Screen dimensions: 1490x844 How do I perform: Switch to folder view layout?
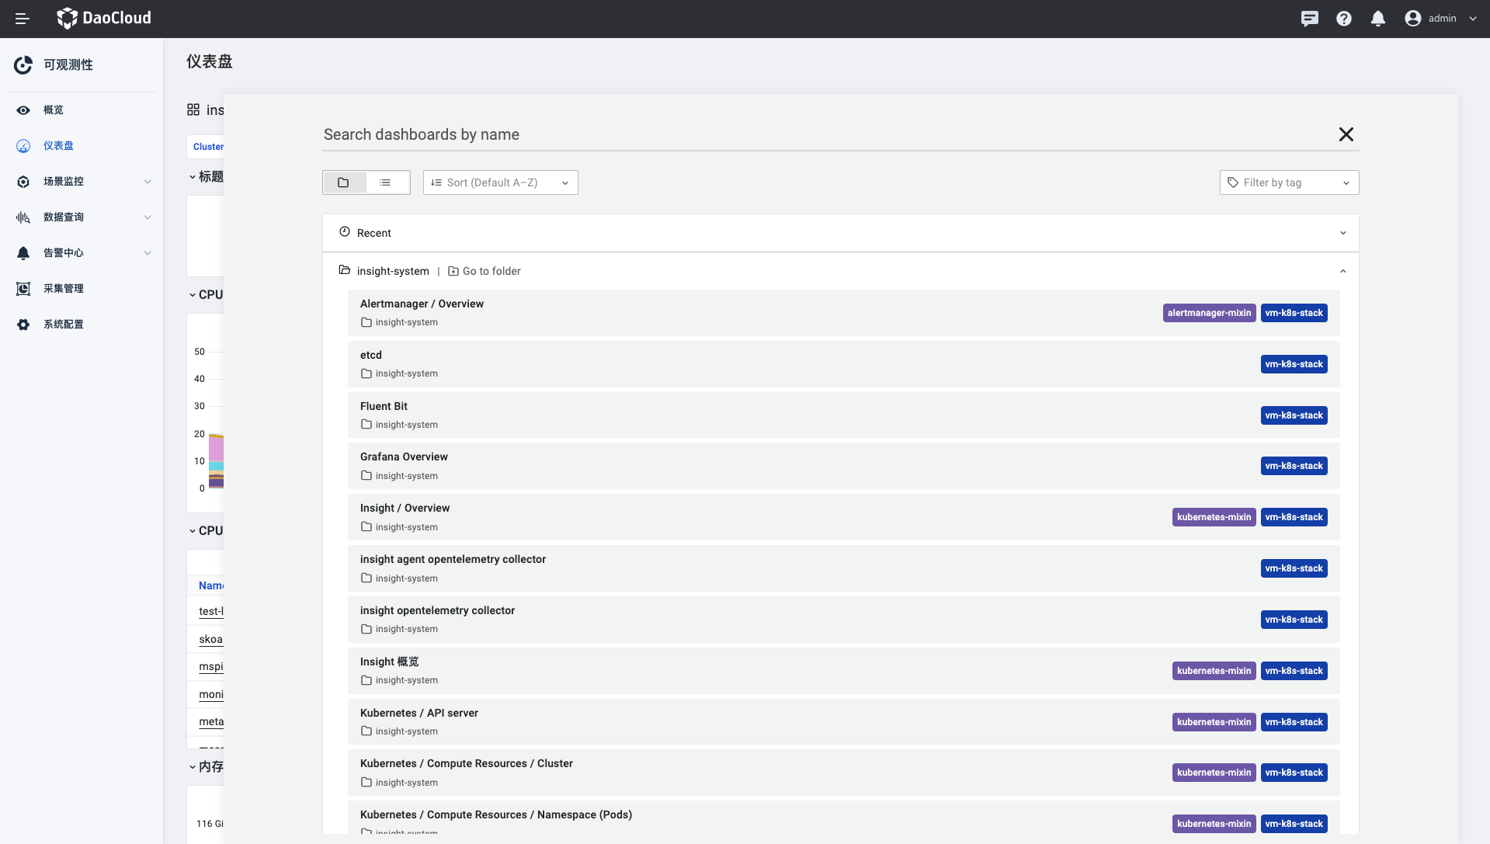click(343, 182)
